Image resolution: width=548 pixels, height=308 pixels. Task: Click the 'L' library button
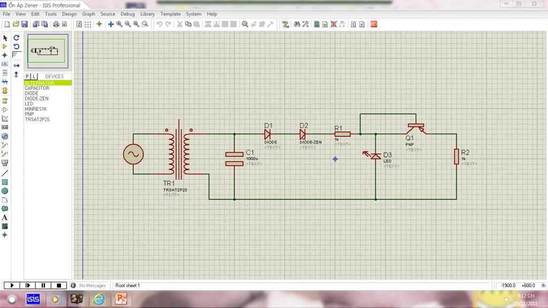[x=34, y=76]
